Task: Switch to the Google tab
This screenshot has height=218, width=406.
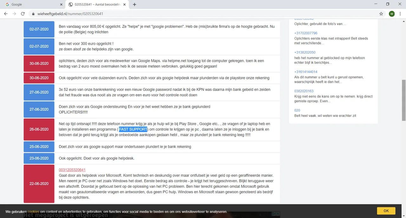Action: [33, 4]
